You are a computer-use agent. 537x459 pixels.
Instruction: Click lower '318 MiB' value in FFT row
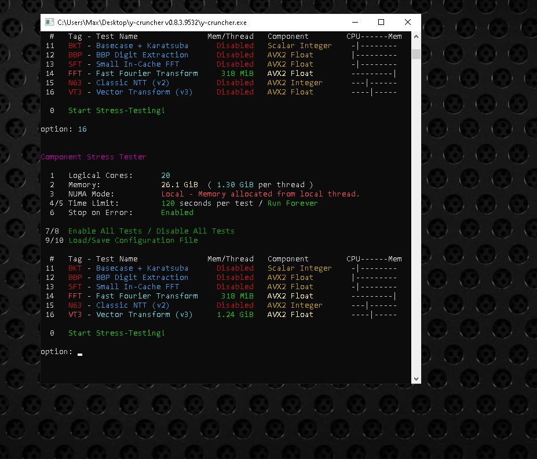pyautogui.click(x=238, y=296)
